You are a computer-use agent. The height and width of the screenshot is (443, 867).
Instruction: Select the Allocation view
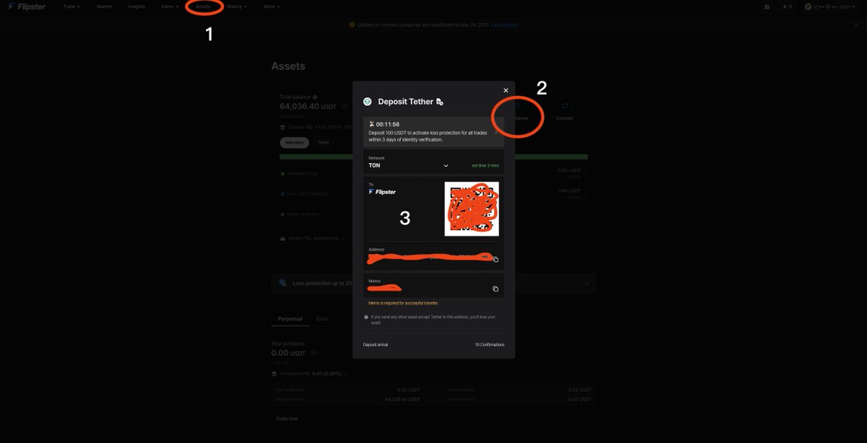click(294, 142)
